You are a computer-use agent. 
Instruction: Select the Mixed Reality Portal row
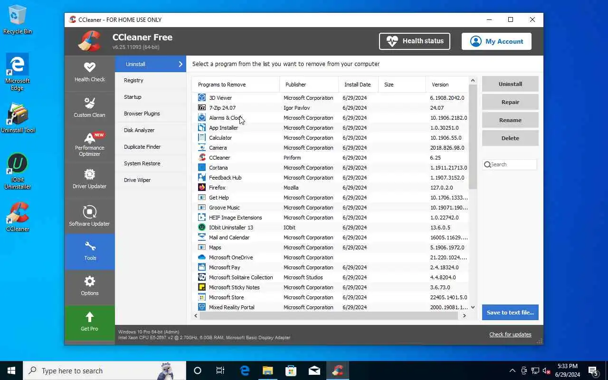click(x=330, y=307)
